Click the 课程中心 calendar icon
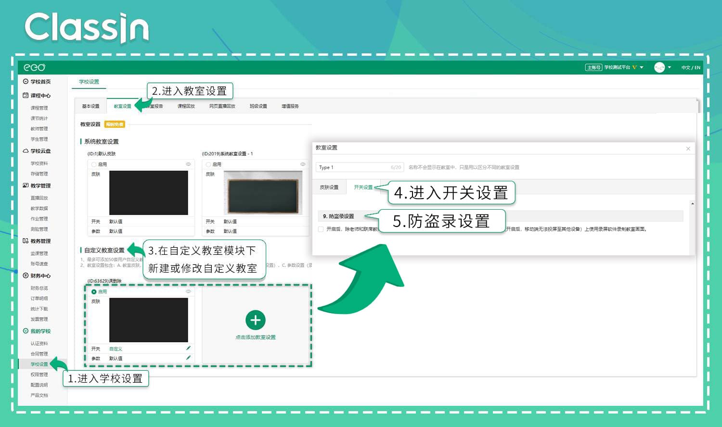722x427 pixels. (26, 95)
